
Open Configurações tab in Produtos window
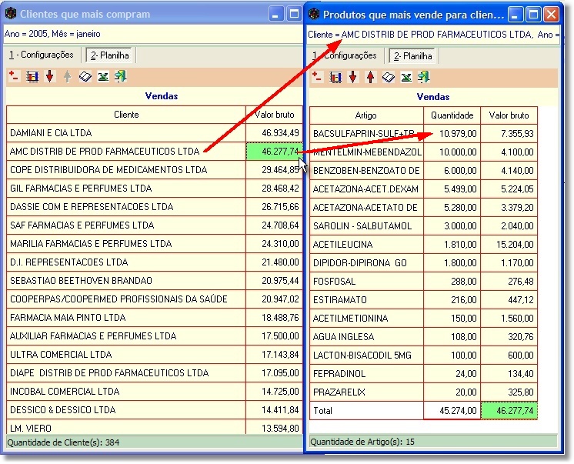(344, 55)
